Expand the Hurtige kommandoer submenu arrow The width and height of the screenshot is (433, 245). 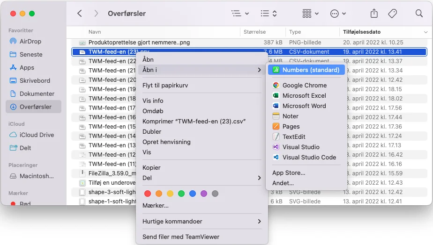pos(259,221)
